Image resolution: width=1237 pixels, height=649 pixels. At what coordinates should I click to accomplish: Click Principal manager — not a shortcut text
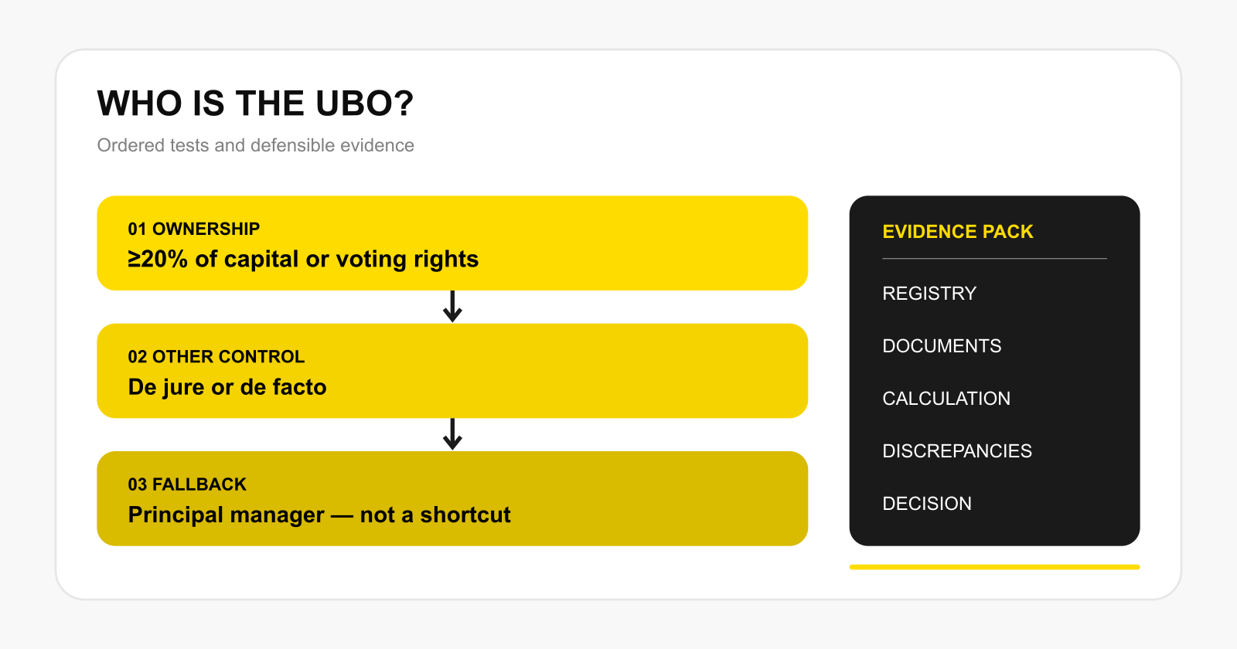(x=319, y=515)
